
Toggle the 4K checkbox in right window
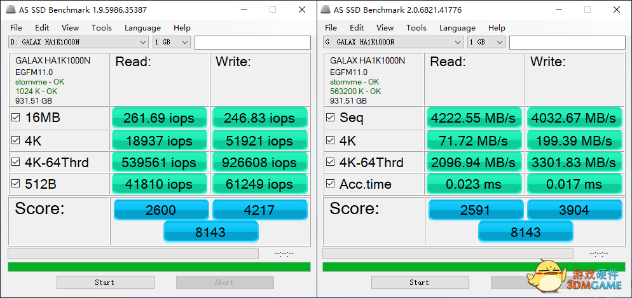[331, 140]
